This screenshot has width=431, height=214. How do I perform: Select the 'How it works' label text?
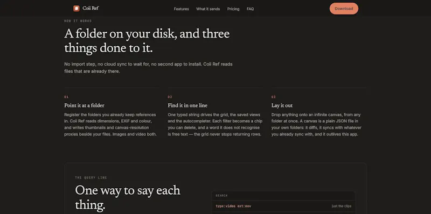78,21
